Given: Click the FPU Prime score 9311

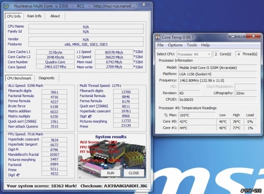Looking at the screenshot, I should pos(54,169).
